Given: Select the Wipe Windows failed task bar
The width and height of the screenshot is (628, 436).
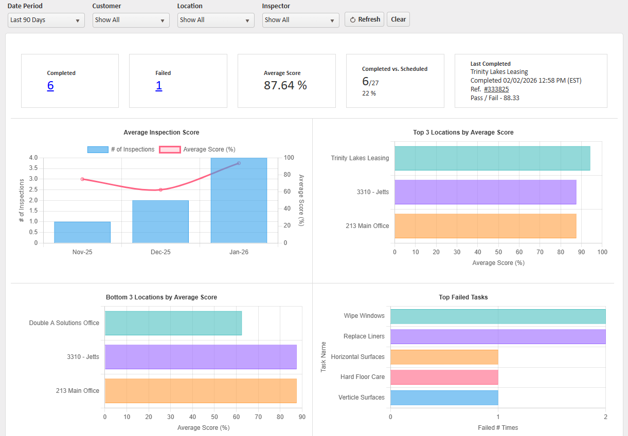Looking at the screenshot, I should [497, 316].
